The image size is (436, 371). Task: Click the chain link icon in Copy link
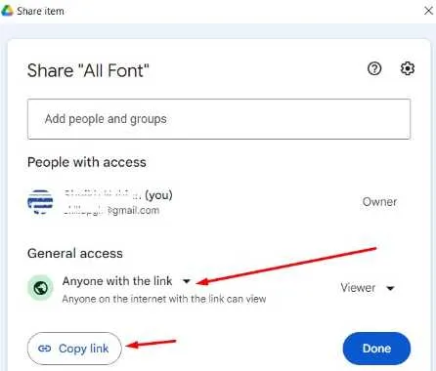point(44,349)
